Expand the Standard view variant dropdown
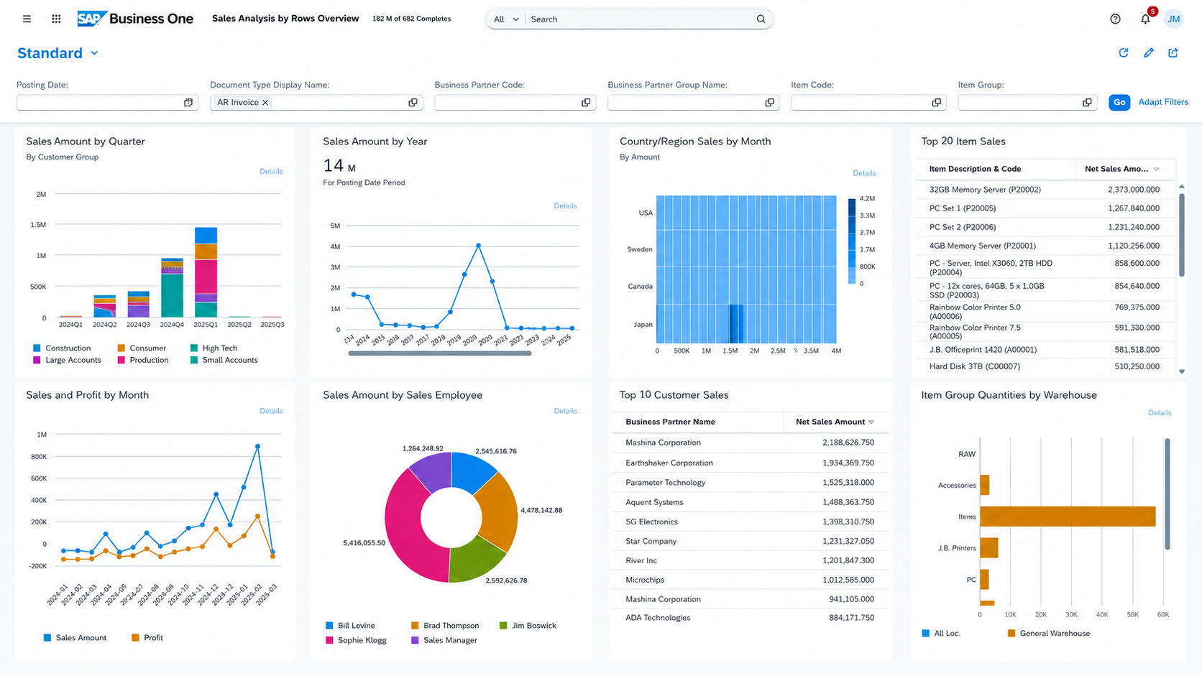Viewport: 1202px width, 676px height. [94, 53]
